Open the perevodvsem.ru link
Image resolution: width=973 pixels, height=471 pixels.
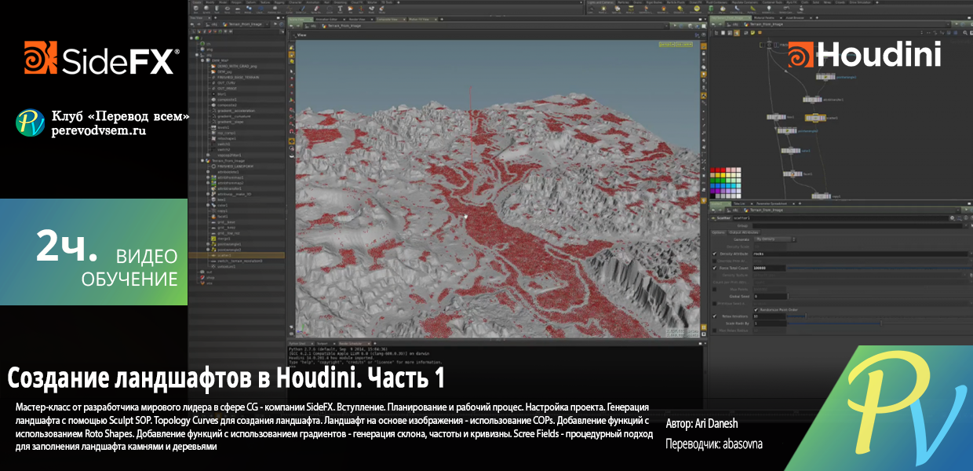pos(98,131)
